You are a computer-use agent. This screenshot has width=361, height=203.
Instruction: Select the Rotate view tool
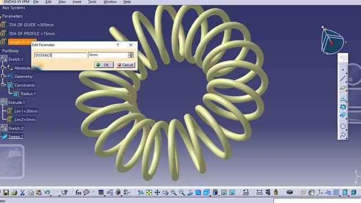(x=165, y=192)
